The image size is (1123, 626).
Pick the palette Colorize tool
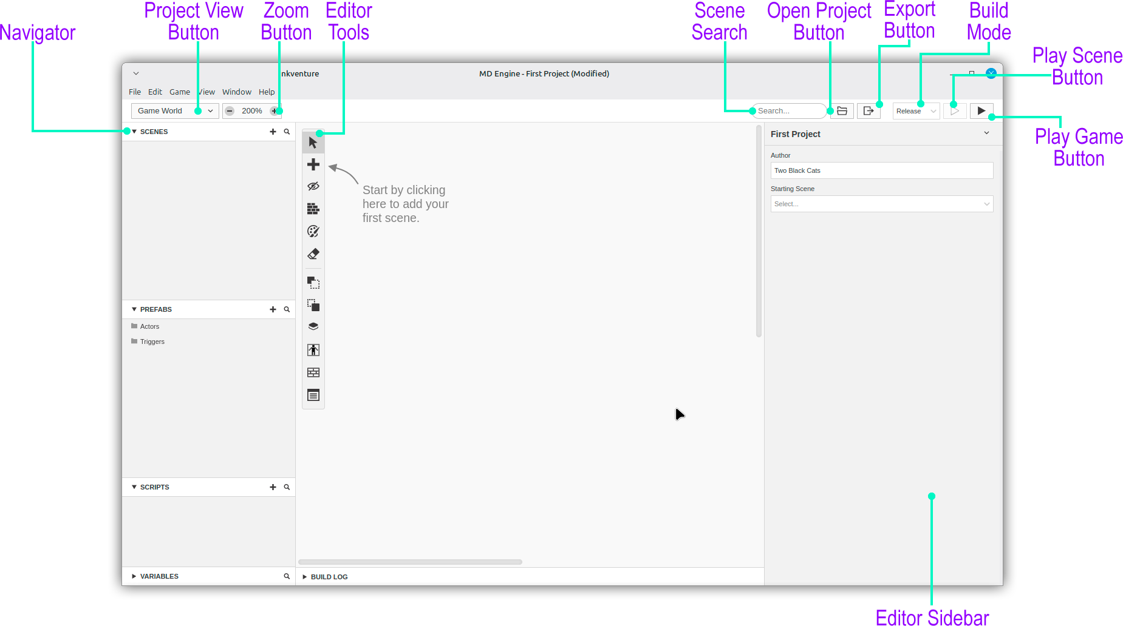tap(313, 231)
